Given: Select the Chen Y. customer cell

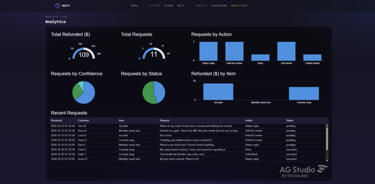Looking at the screenshot, I should (82, 150).
